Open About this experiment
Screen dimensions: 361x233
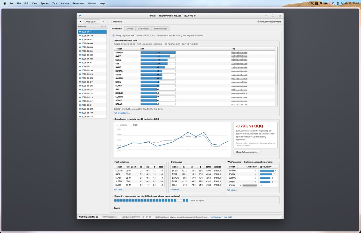click(269, 22)
